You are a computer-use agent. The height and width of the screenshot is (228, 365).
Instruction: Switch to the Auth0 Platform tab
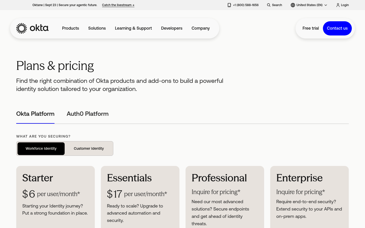(87, 114)
